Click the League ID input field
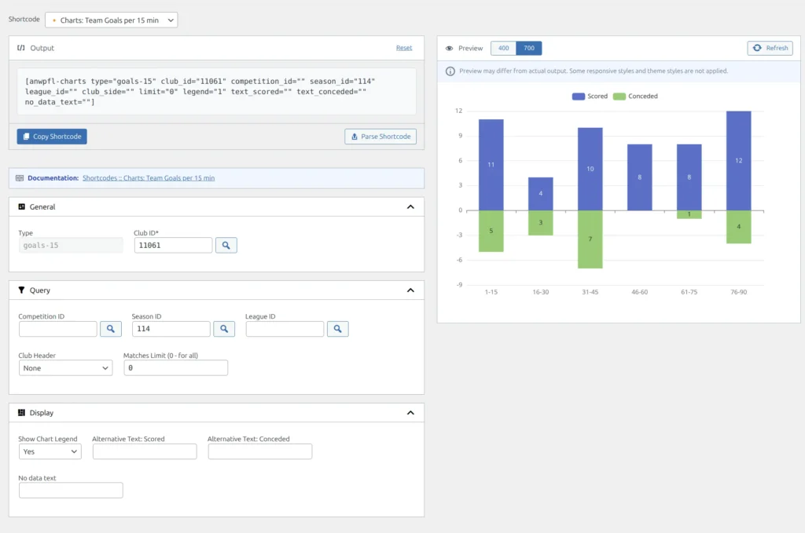This screenshot has height=533, width=805. [285, 328]
